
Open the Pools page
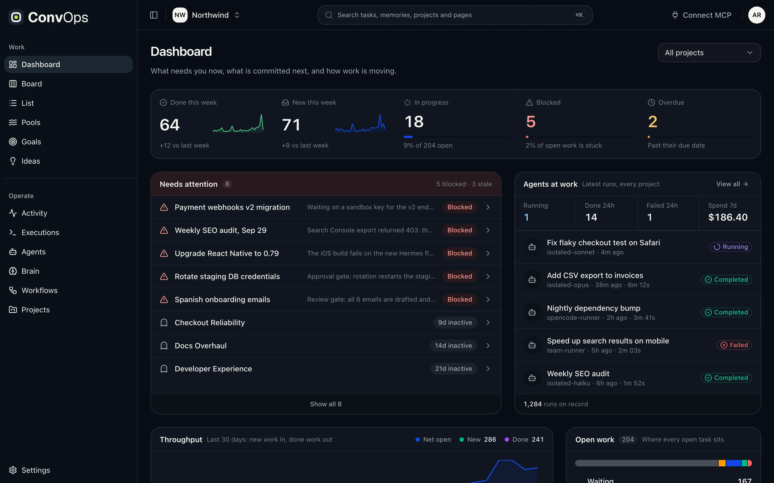[x=69, y=122]
